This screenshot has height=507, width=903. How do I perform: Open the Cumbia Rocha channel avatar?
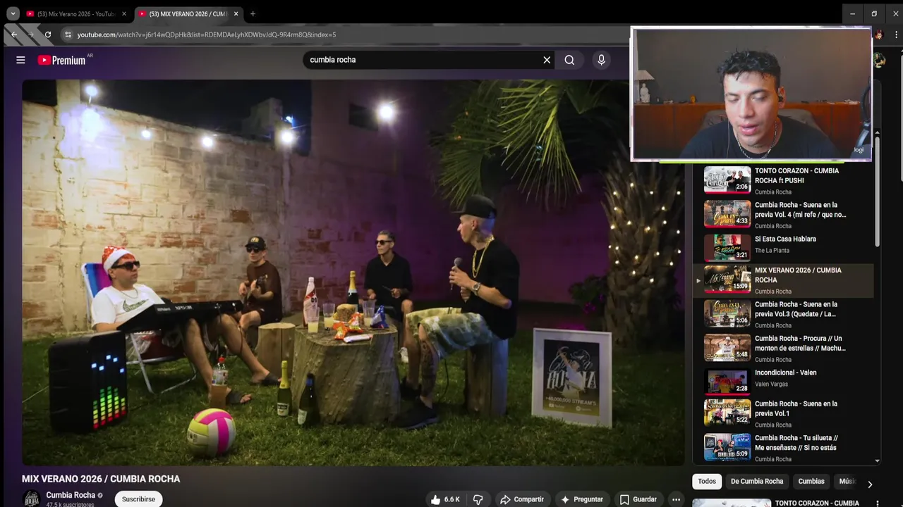[x=31, y=499]
